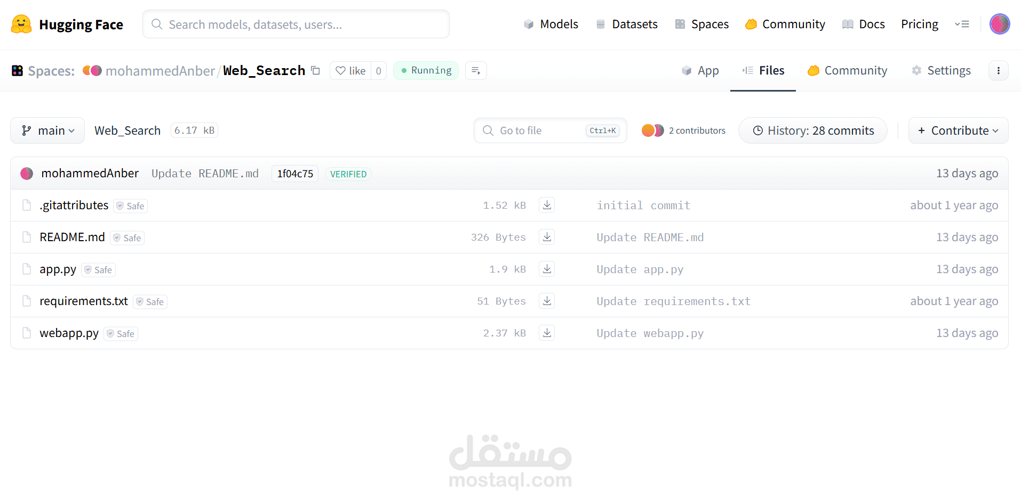1021x501 pixels.
Task: Click the contributors avatars icon
Action: [652, 130]
